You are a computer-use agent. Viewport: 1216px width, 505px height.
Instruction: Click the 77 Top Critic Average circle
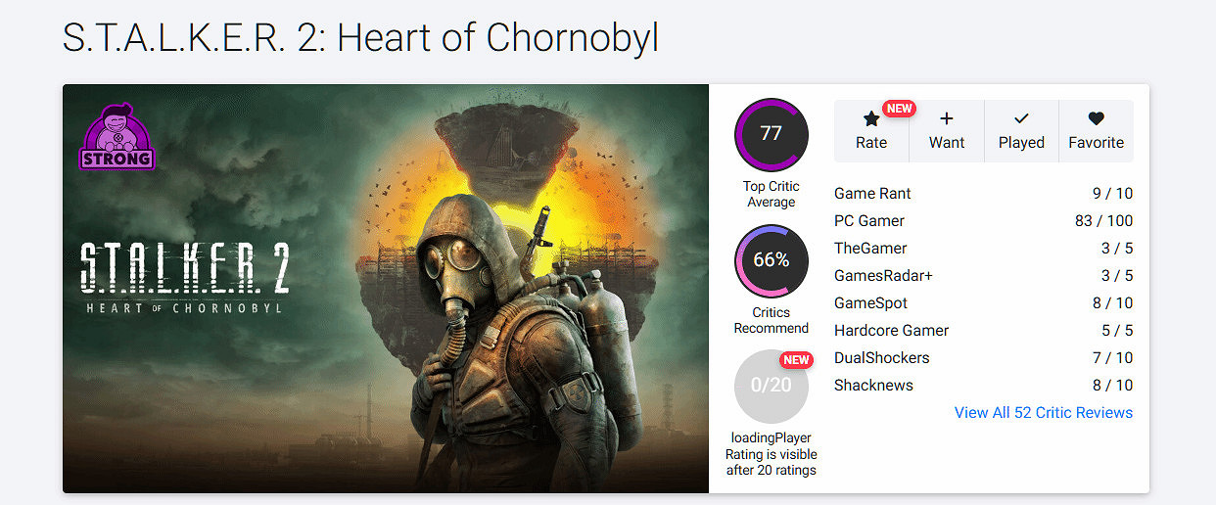coord(771,134)
